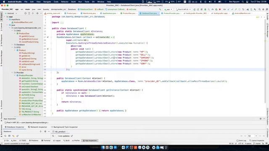The height and width of the screenshot is (151, 269).
Task: Click export databases icon under Databases
Action: point(17,136)
